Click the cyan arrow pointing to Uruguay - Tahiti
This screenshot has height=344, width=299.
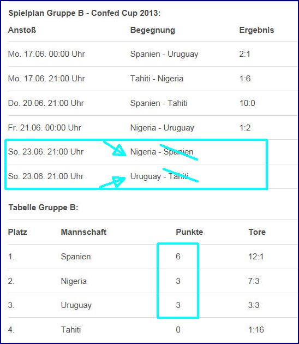(x=113, y=182)
